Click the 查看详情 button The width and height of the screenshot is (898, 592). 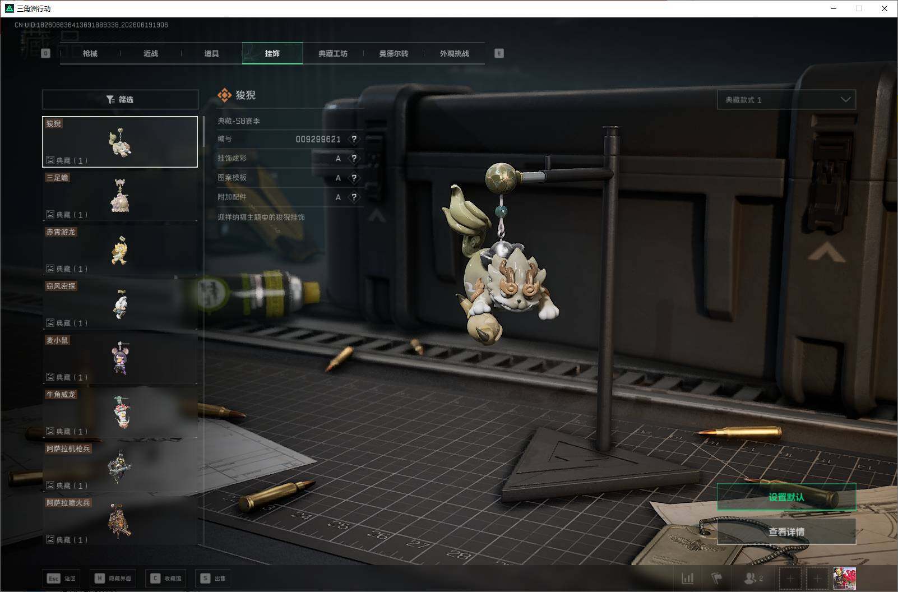(x=786, y=531)
